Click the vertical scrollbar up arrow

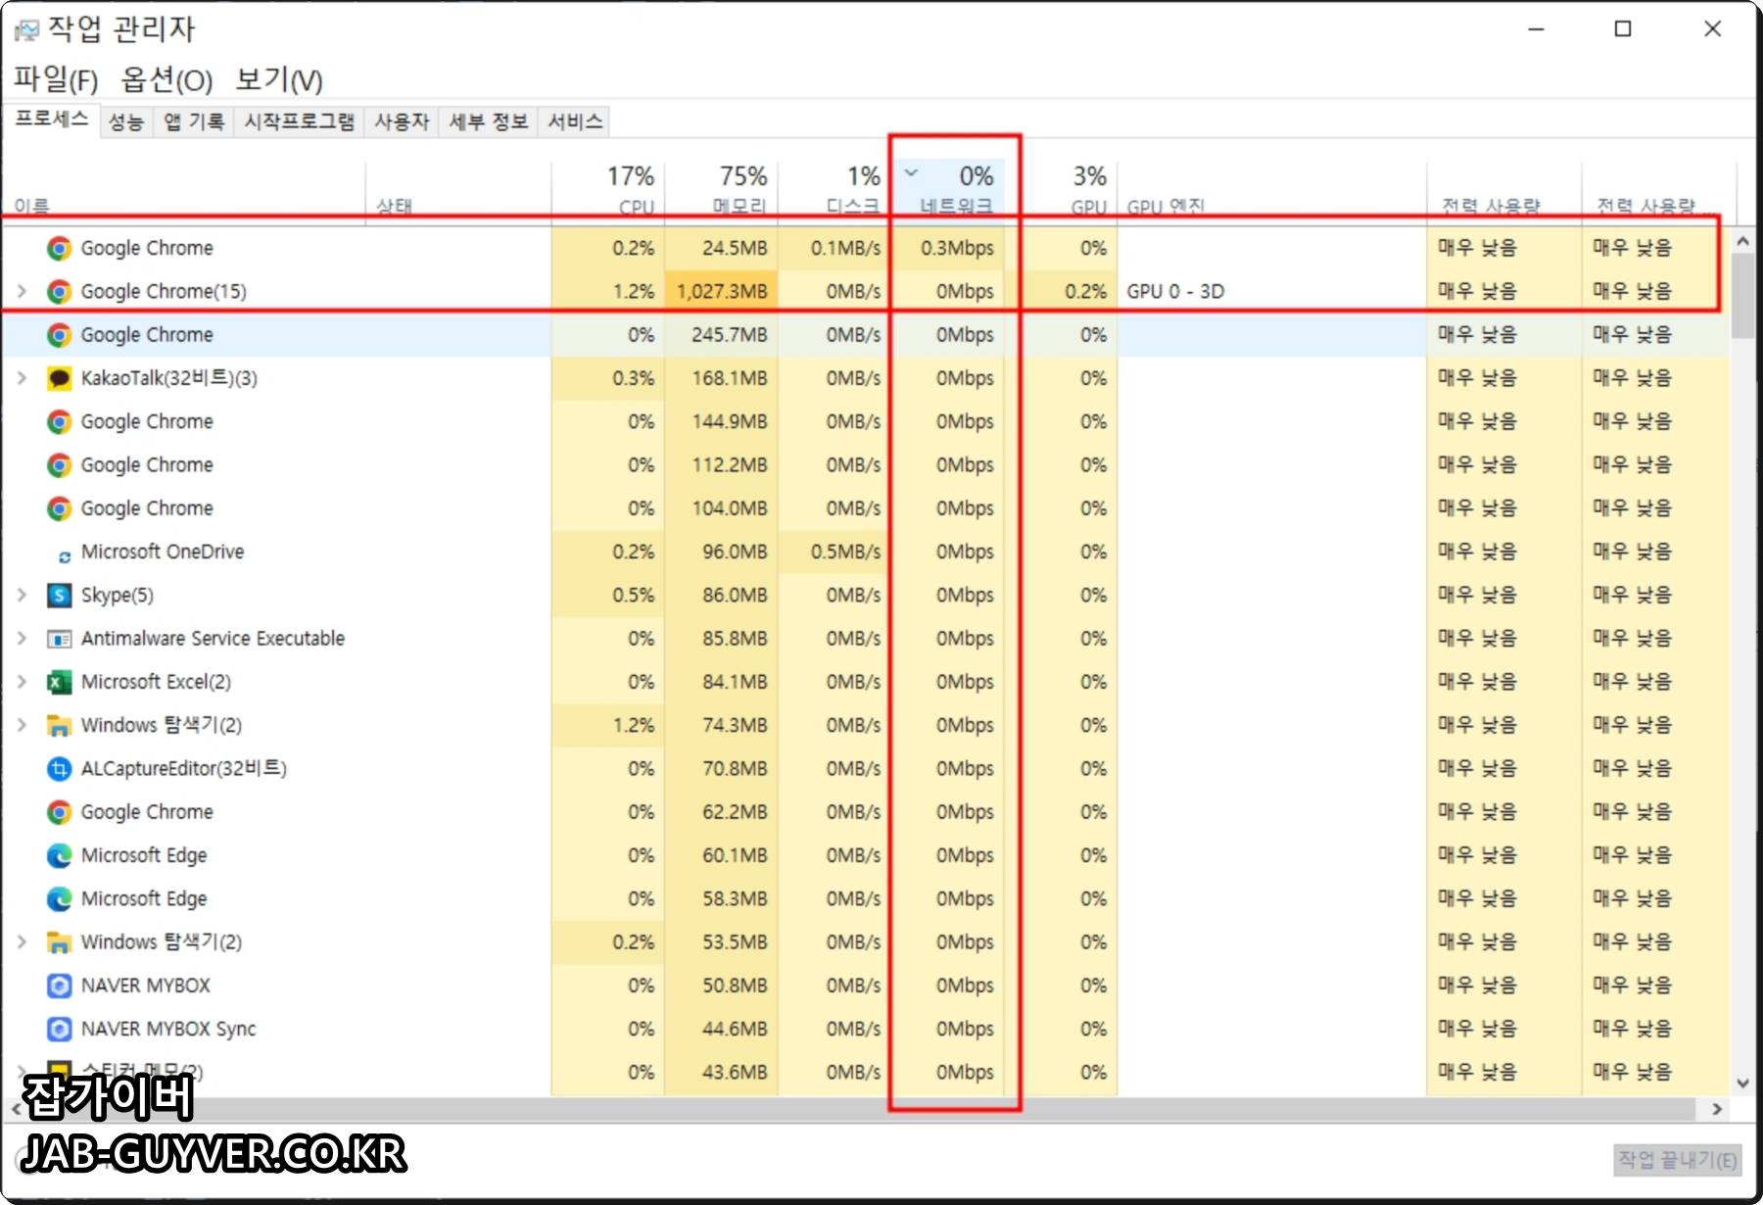[x=1742, y=241]
